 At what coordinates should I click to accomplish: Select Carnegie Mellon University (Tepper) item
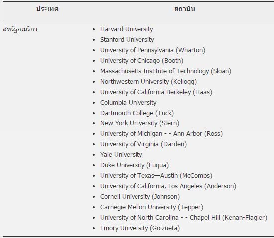(151, 207)
